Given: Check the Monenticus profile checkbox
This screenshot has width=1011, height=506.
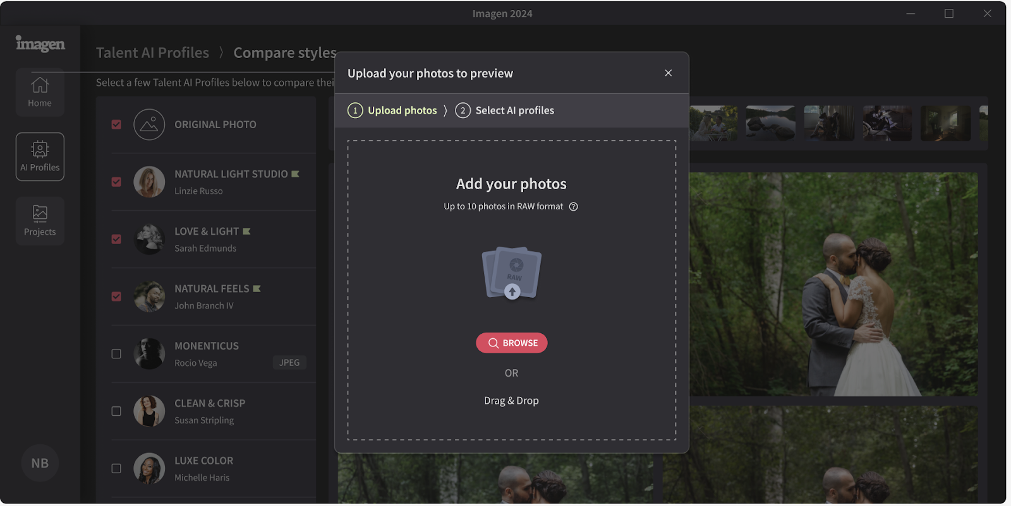Looking at the screenshot, I should [x=116, y=354].
